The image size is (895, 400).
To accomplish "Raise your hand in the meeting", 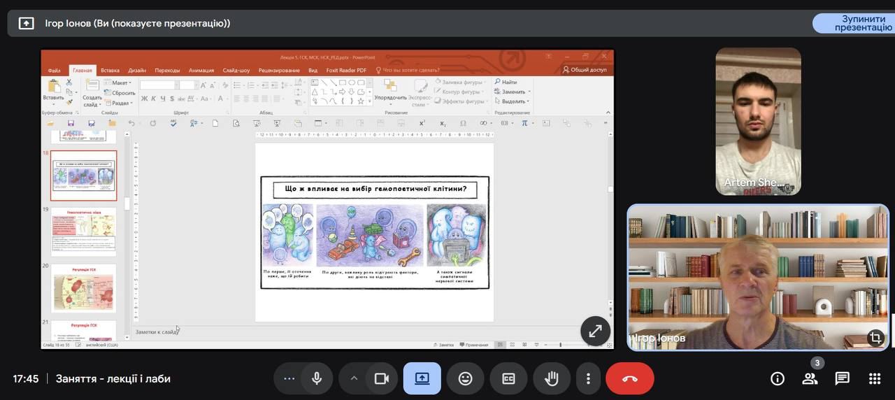I will click(552, 378).
